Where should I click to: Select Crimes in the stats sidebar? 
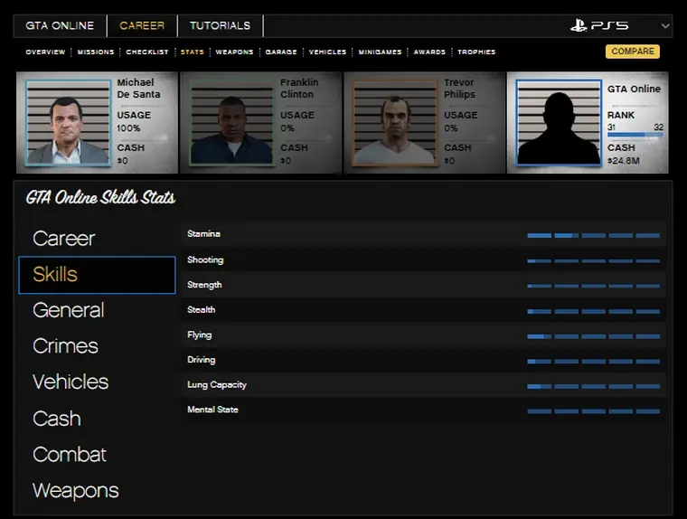pyautogui.click(x=65, y=346)
